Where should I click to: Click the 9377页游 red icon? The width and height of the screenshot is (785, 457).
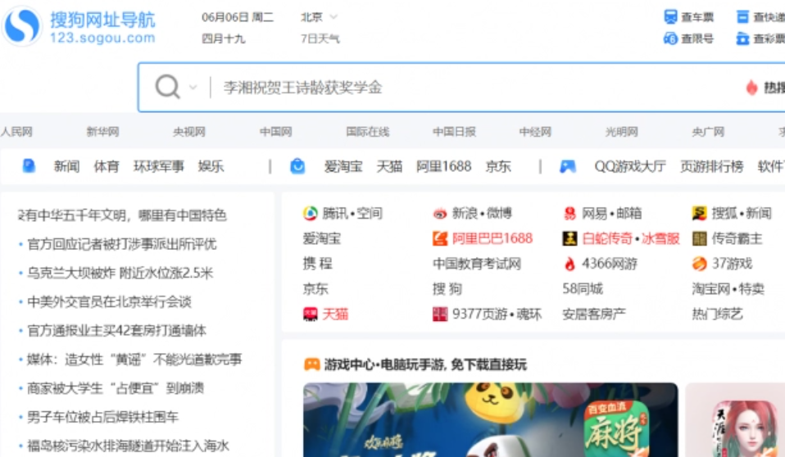pos(439,314)
